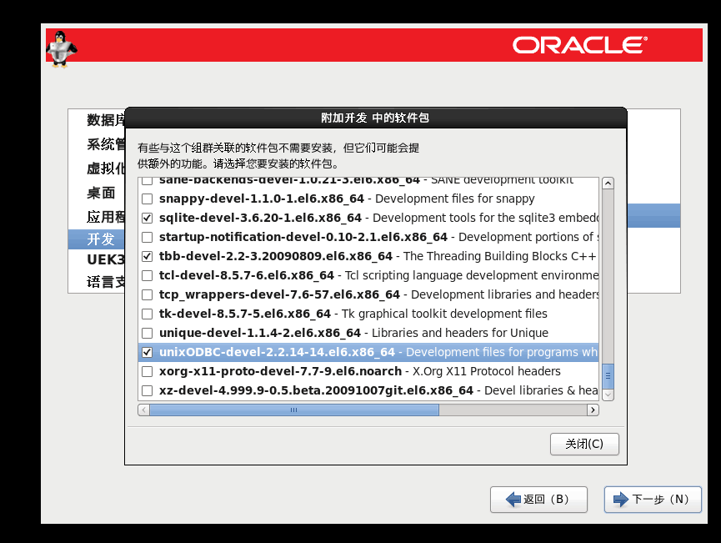Click the back arrow icon on 返回 button
The width and height of the screenshot is (721, 543).
(x=513, y=500)
